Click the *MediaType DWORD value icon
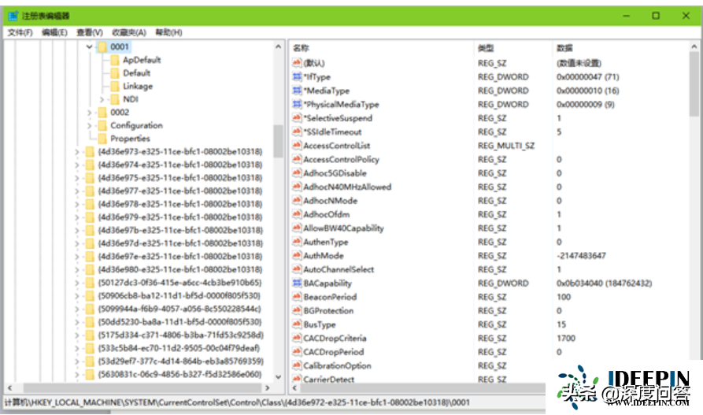This screenshot has width=703, height=415. [297, 91]
